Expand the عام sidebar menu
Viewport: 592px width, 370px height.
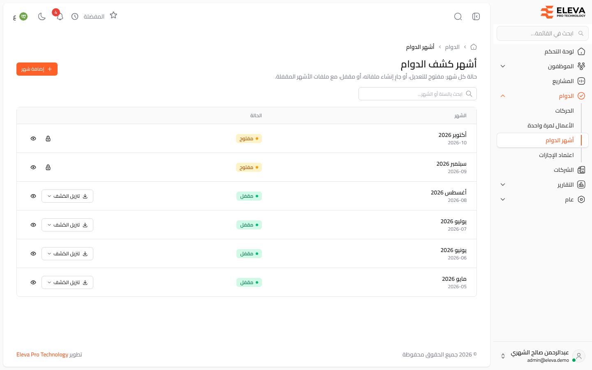pos(543,199)
